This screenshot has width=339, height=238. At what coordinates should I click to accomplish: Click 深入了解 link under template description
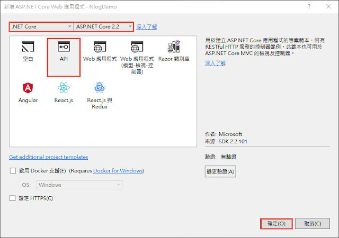[x=216, y=63]
